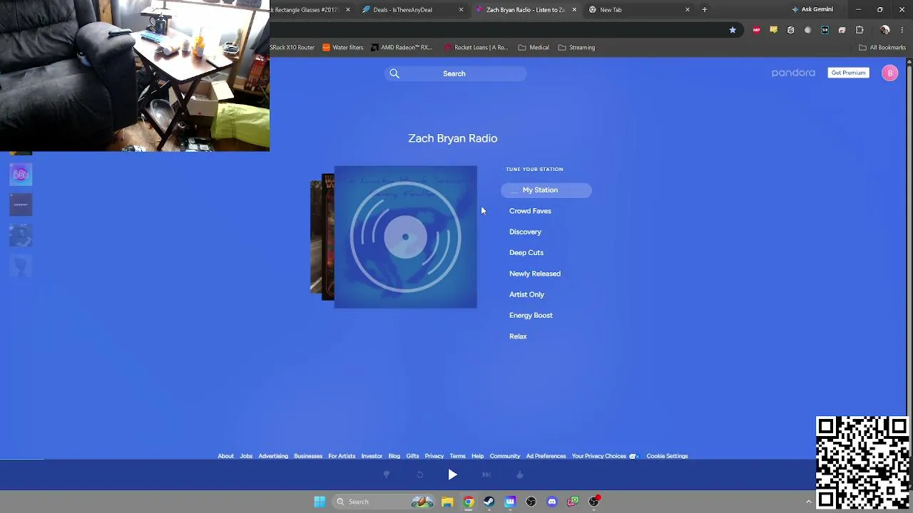Open Your Privacy Choices link
Viewport: 913px width, 513px height.
click(x=604, y=456)
